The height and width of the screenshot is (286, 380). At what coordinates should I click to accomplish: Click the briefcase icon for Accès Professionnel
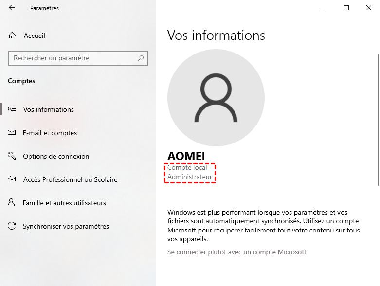[x=12, y=179]
